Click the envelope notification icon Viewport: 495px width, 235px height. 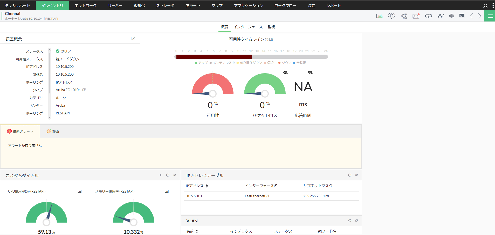coord(416,16)
